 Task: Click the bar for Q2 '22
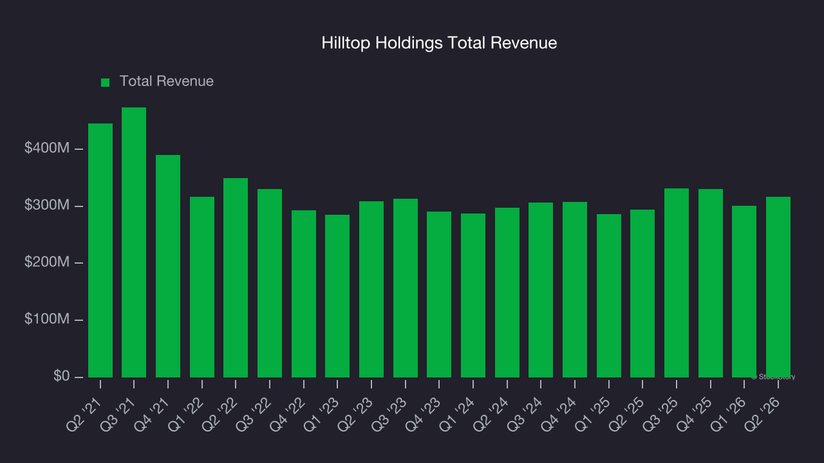(236, 278)
